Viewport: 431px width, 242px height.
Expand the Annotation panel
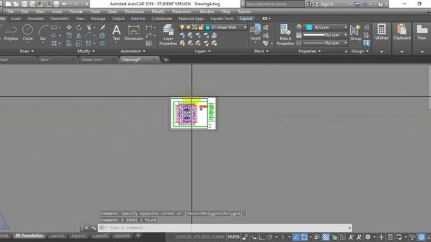pyautogui.click(x=133, y=51)
